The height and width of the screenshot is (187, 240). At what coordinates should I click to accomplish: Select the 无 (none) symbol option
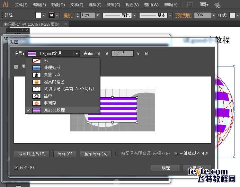[x=62, y=61]
